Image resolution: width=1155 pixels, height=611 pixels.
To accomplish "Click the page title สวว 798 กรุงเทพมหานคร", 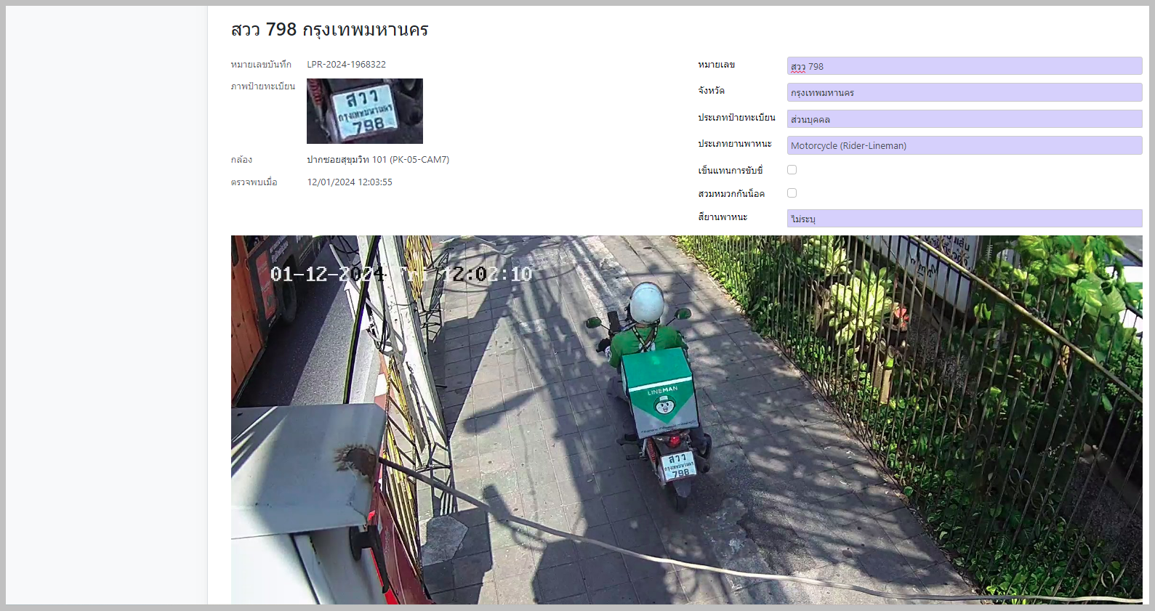I will click(329, 30).
